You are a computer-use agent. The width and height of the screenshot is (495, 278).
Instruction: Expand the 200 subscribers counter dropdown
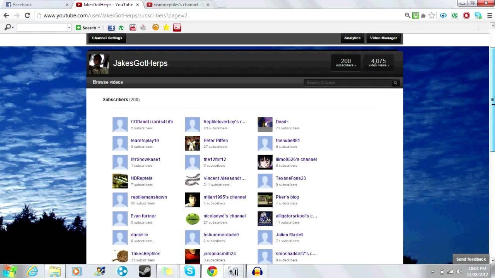[346, 63]
